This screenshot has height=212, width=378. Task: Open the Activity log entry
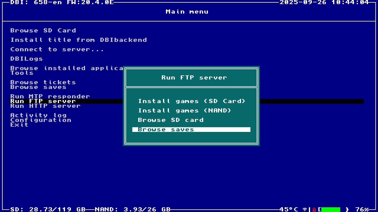point(38,115)
